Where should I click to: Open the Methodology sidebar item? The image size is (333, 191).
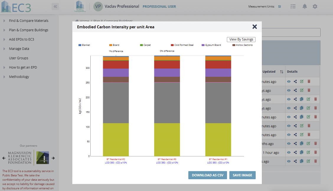click(x=19, y=77)
